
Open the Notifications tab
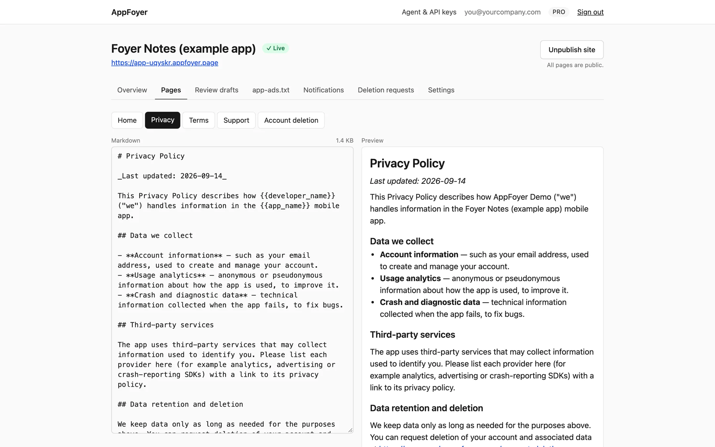click(x=323, y=90)
